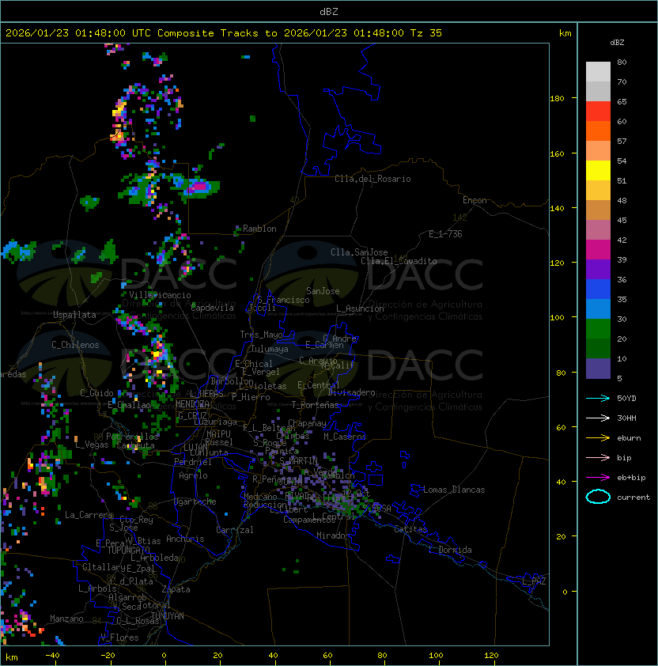
Task: Click the pink bip arrow legend icon
Action: (598, 457)
